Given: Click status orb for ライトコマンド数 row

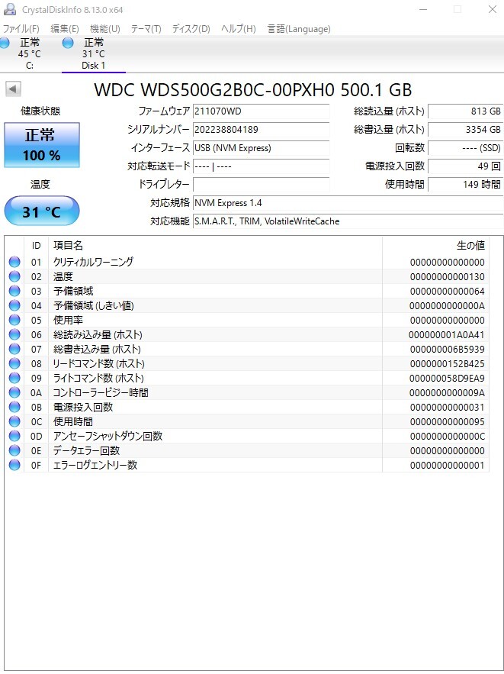Looking at the screenshot, I should 14,378.
